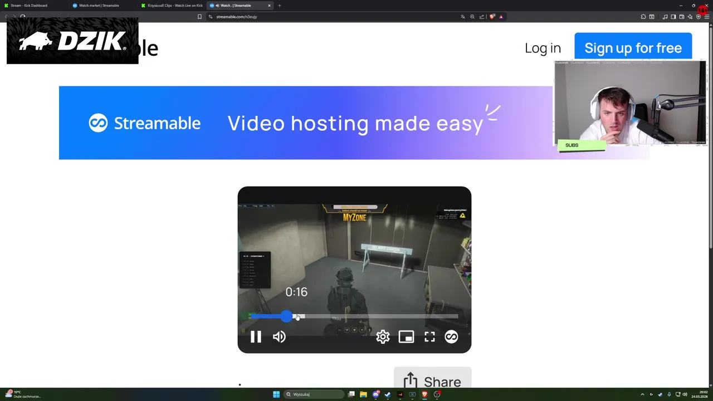Click the Brave Rewards triangle icon

[x=501, y=17]
